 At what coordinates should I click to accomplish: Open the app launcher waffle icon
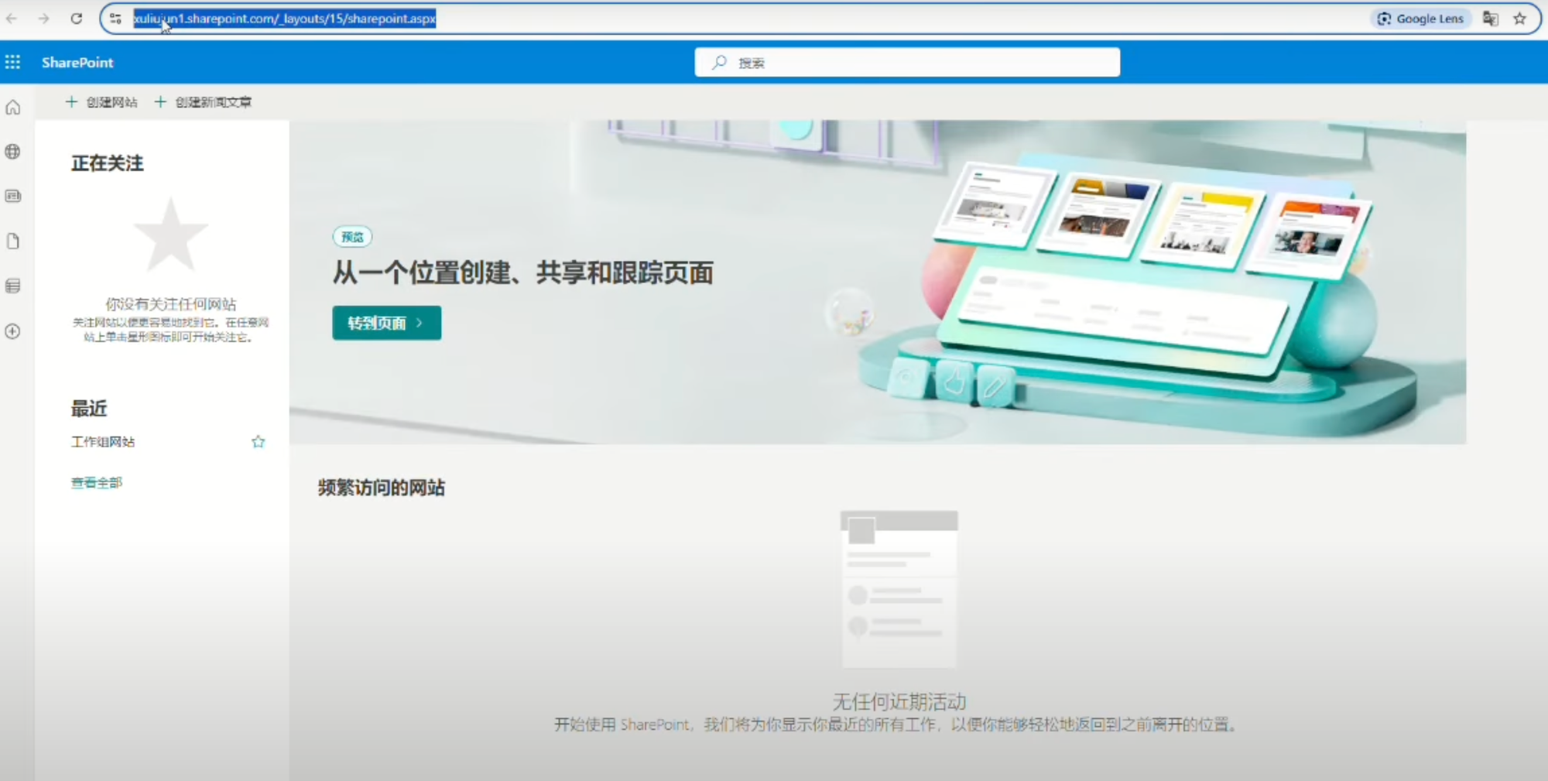point(12,62)
